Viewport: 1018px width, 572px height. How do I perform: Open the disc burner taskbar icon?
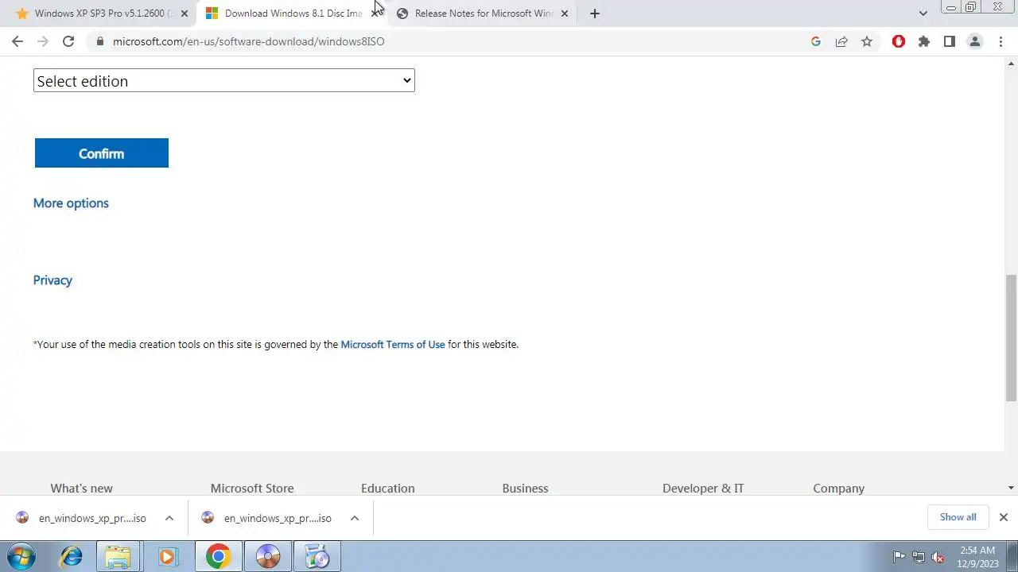[268, 557]
